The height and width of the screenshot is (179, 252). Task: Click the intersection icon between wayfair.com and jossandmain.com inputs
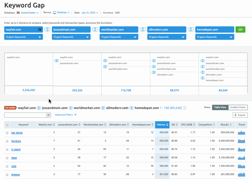[47, 29]
